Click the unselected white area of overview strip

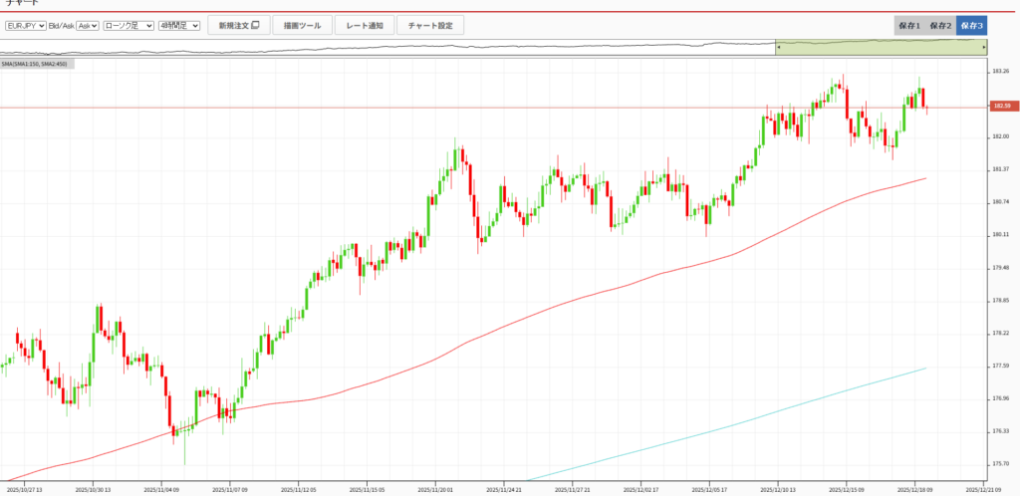(398, 47)
